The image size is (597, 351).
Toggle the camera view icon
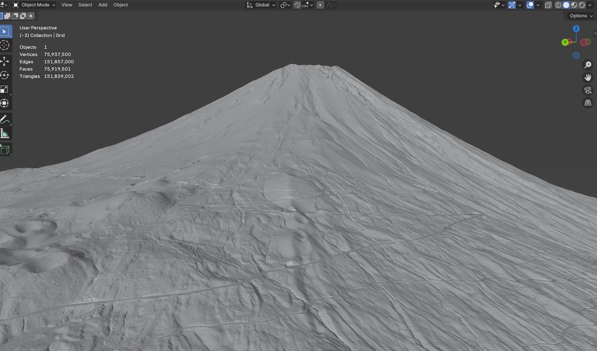pos(588,90)
